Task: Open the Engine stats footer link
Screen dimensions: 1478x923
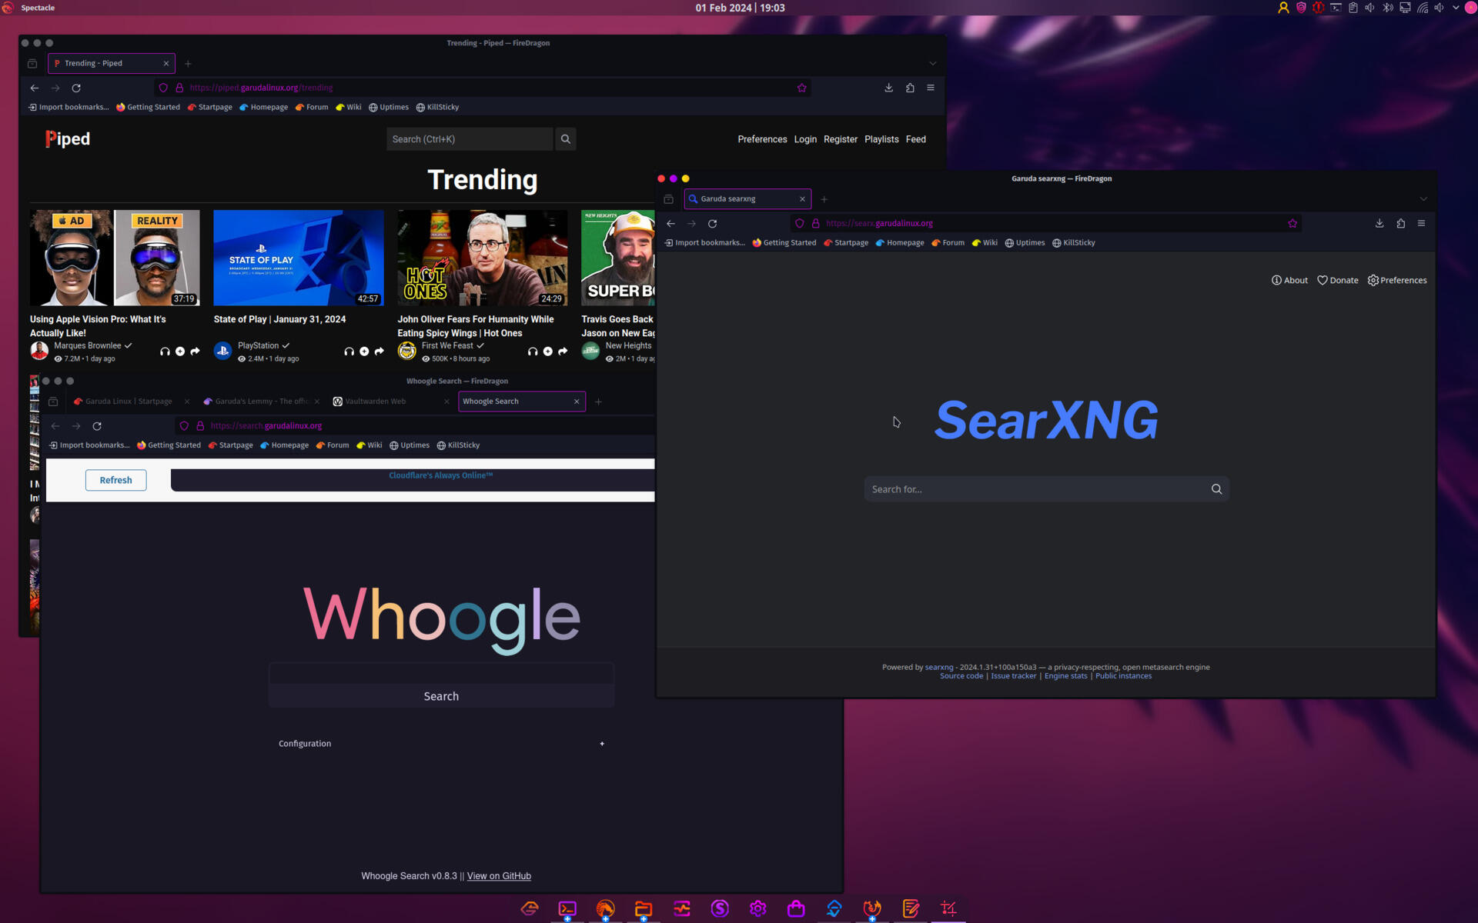Action: 1065,676
